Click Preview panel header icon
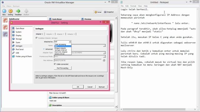The width and height of the screenshot is (200, 112). coord(82,19)
